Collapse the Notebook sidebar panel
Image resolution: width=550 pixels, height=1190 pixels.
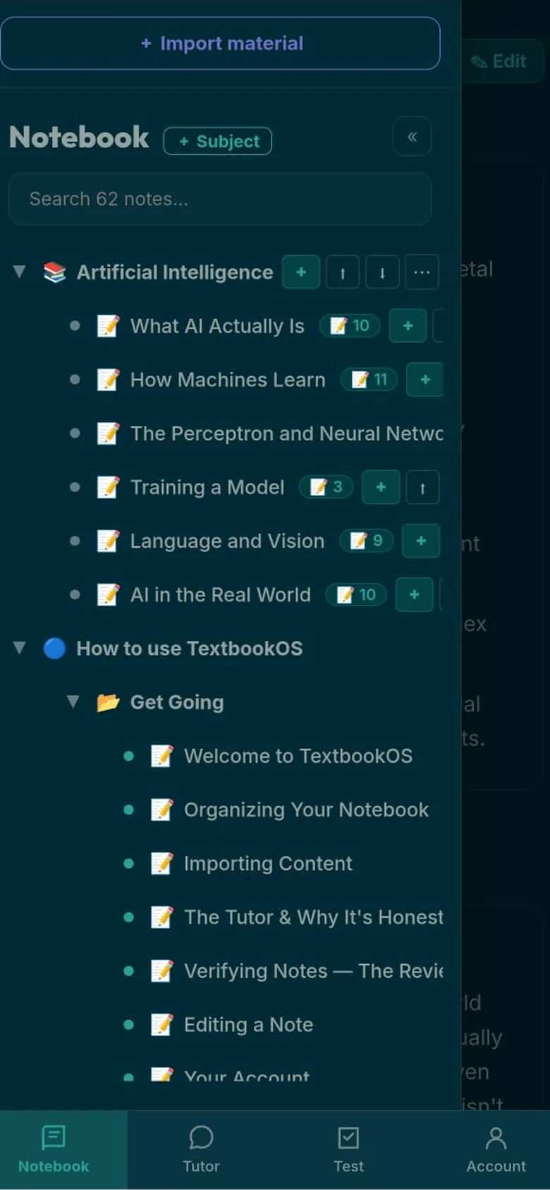click(x=412, y=136)
